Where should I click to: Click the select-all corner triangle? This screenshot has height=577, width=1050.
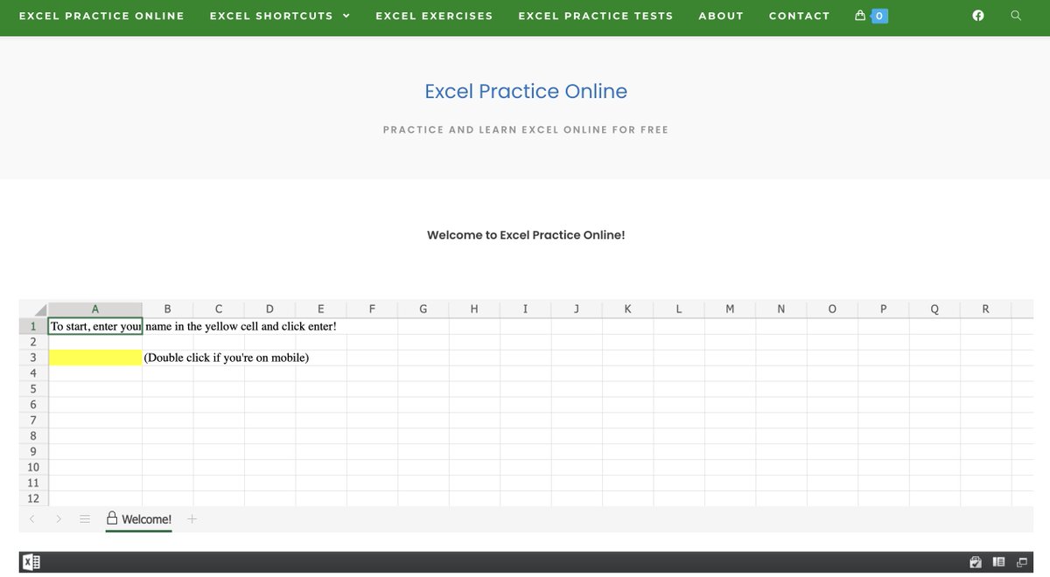(x=40, y=309)
